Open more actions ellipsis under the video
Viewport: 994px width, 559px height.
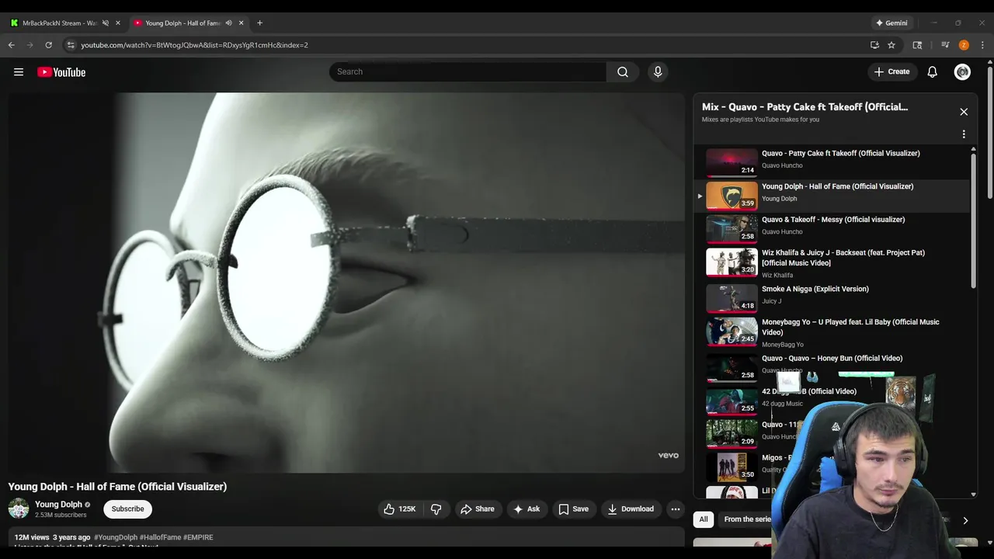pos(676,509)
